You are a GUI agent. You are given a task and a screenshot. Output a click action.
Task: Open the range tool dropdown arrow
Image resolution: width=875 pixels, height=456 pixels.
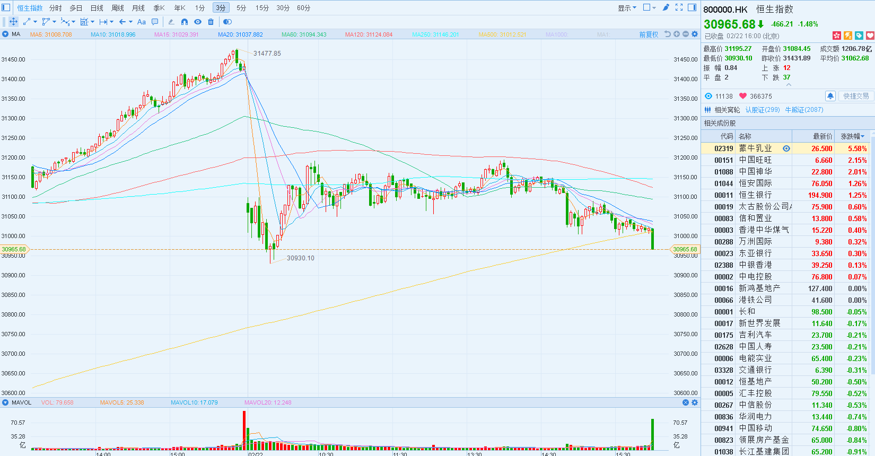111,22
